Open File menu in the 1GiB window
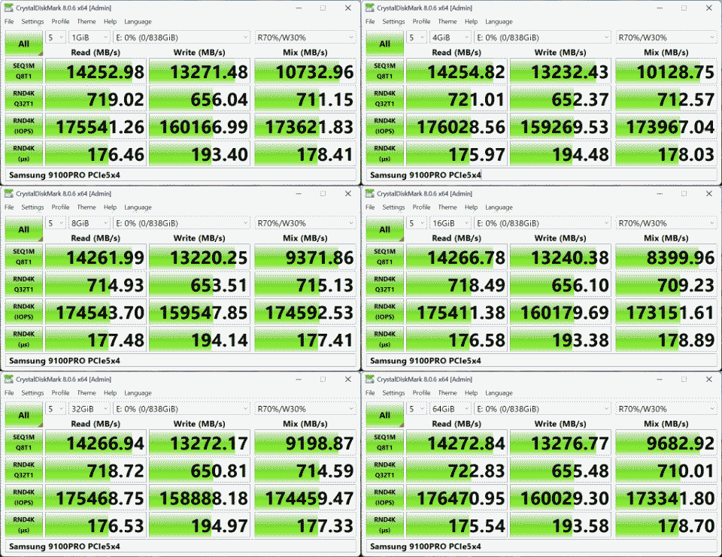The image size is (722, 557). click(x=9, y=22)
